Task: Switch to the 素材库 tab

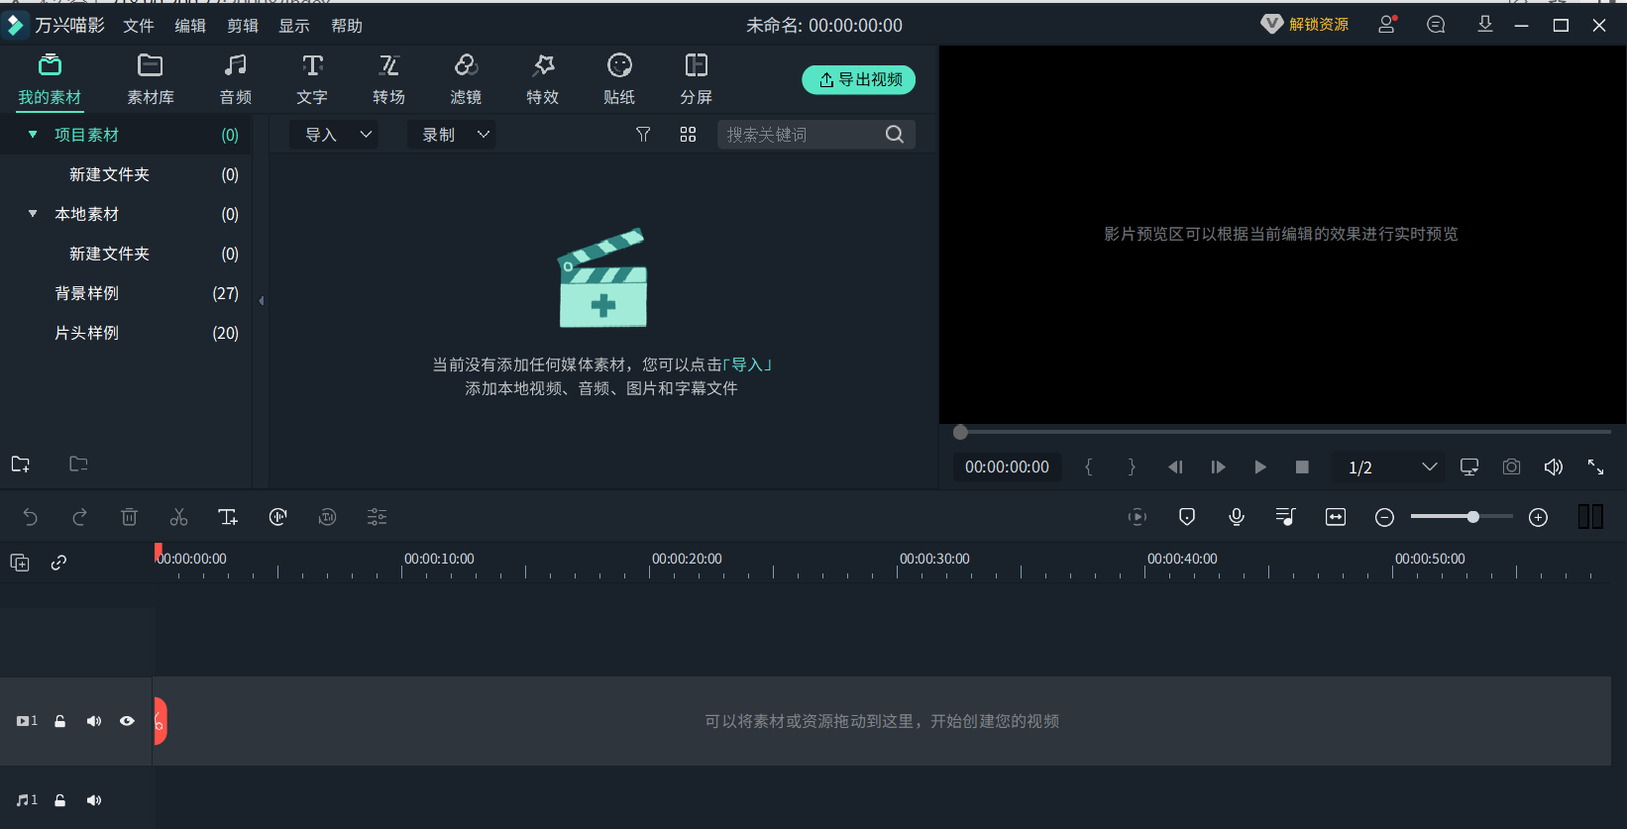Action: pyautogui.click(x=151, y=79)
